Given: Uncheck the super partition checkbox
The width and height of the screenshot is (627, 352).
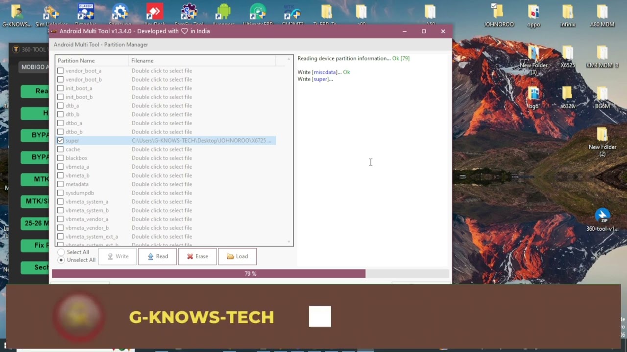Looking at the screenshot, I should [60, 141].
